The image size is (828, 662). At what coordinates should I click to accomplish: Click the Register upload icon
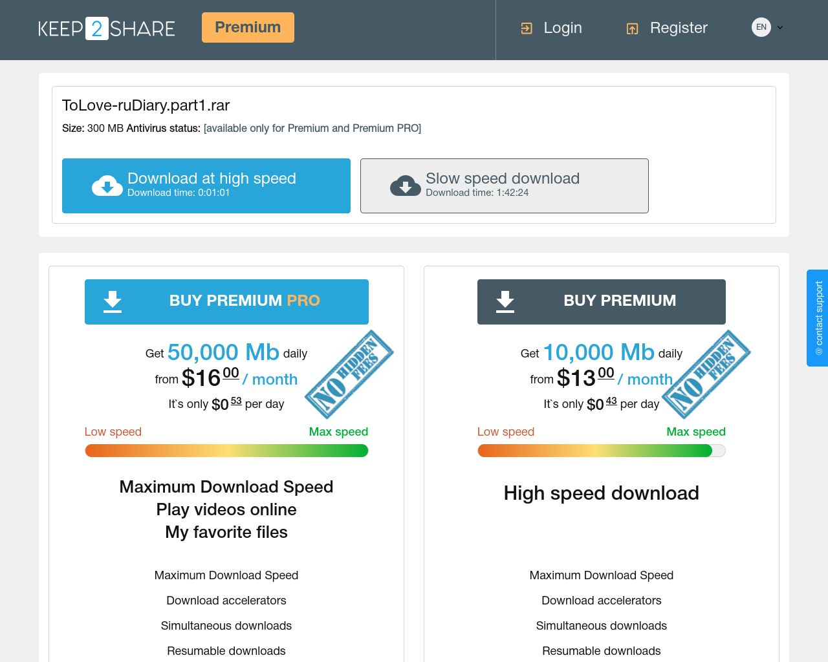point(633,28)
